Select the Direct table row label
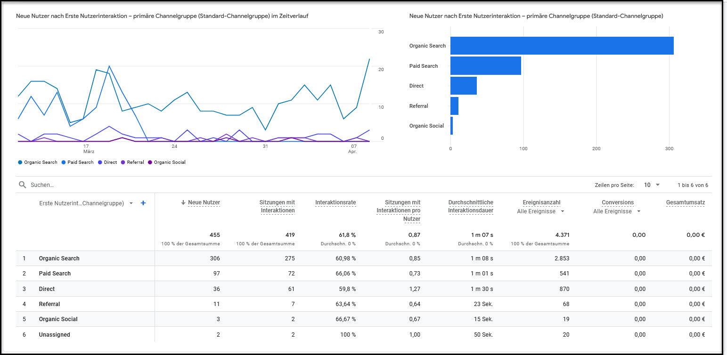727x355 pixels. click(x=47, y=289)
